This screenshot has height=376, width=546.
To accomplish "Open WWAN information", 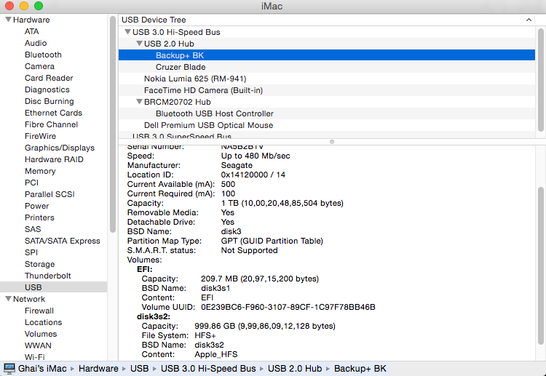I will (x=38, y=345).
